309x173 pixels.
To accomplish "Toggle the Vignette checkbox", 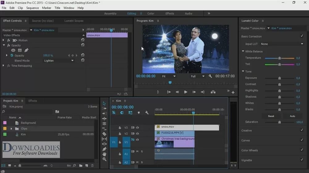I will click(302, 159).
